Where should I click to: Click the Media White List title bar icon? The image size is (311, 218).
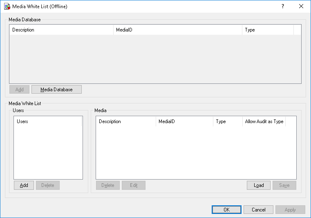point(7,7)
